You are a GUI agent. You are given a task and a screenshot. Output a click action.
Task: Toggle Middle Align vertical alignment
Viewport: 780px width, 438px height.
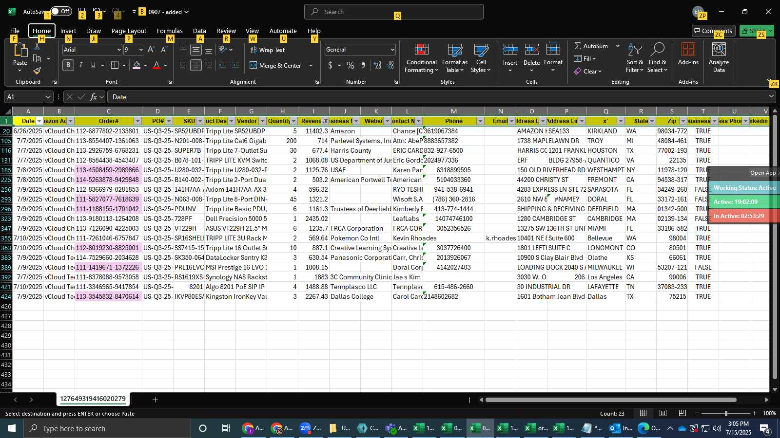196,50
